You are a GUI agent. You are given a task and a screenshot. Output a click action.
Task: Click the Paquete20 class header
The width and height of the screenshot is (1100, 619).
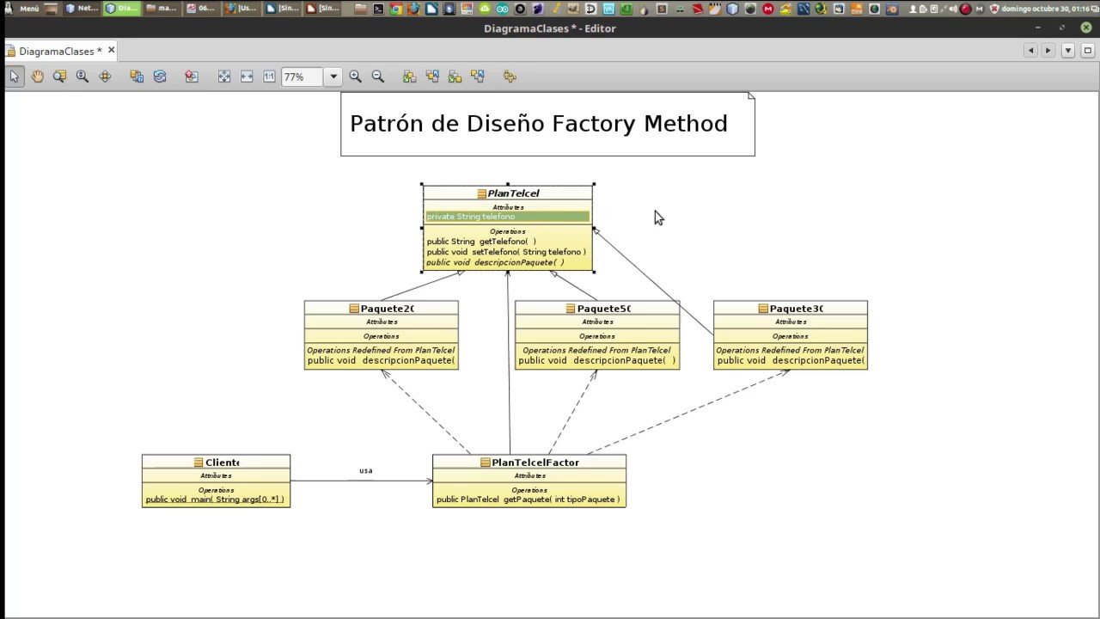click(382, 309)
